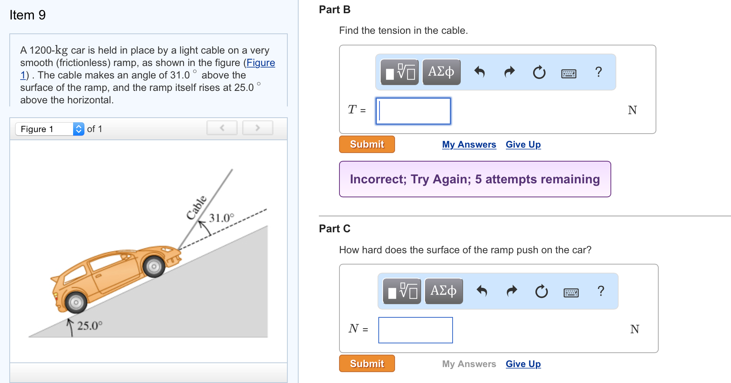Screen dimensions: 731x383
Task: Open the math templates tool in Part B
Action: pyautogui.click(x=399, y=72)
